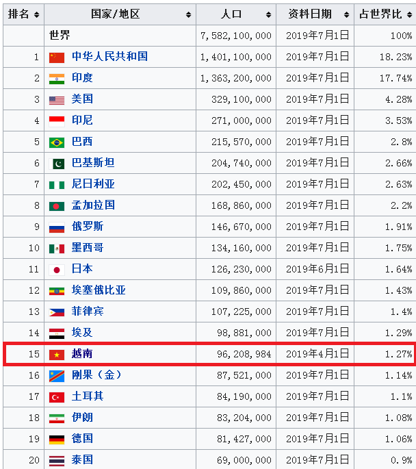Select population value 69,000,000

tap(236, 460)
